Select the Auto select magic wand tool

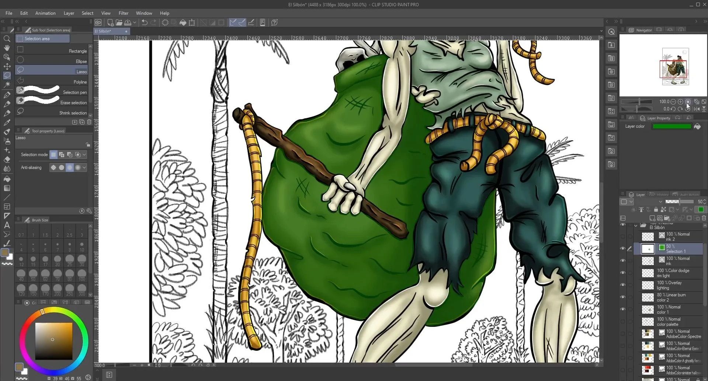(7, 85)
